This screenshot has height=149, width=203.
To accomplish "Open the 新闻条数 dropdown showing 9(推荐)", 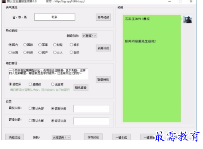I will point(89,36).
